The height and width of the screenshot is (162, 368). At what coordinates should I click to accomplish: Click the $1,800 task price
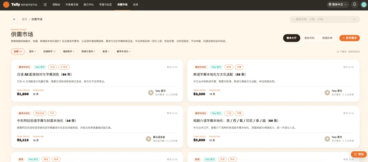point(23,94)
